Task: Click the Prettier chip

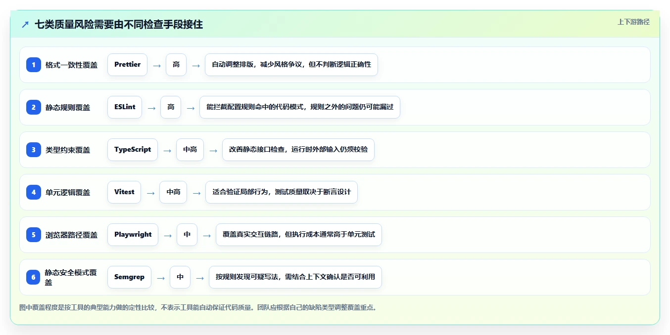Action: click(x=127, y=65)
